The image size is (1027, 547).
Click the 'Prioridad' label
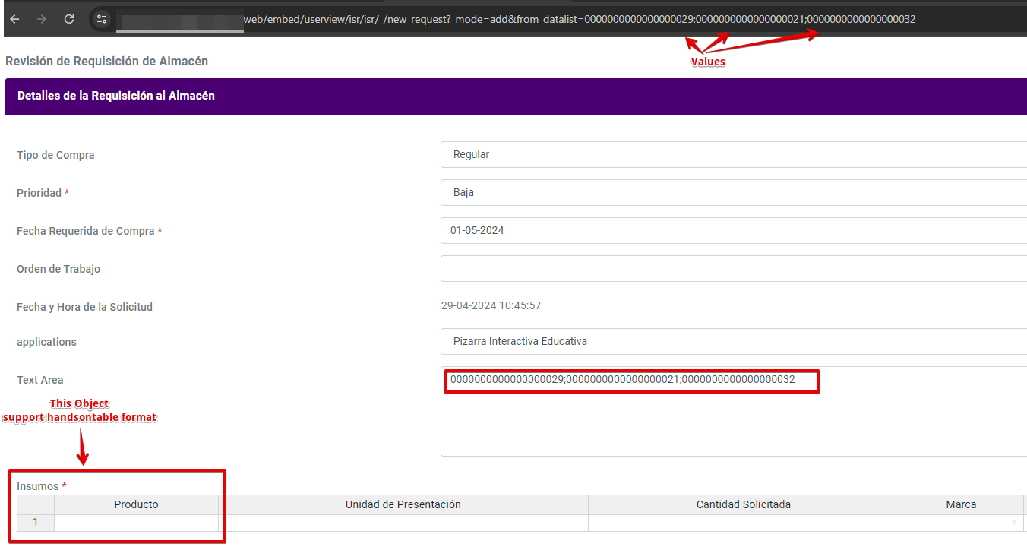[39, 193]
